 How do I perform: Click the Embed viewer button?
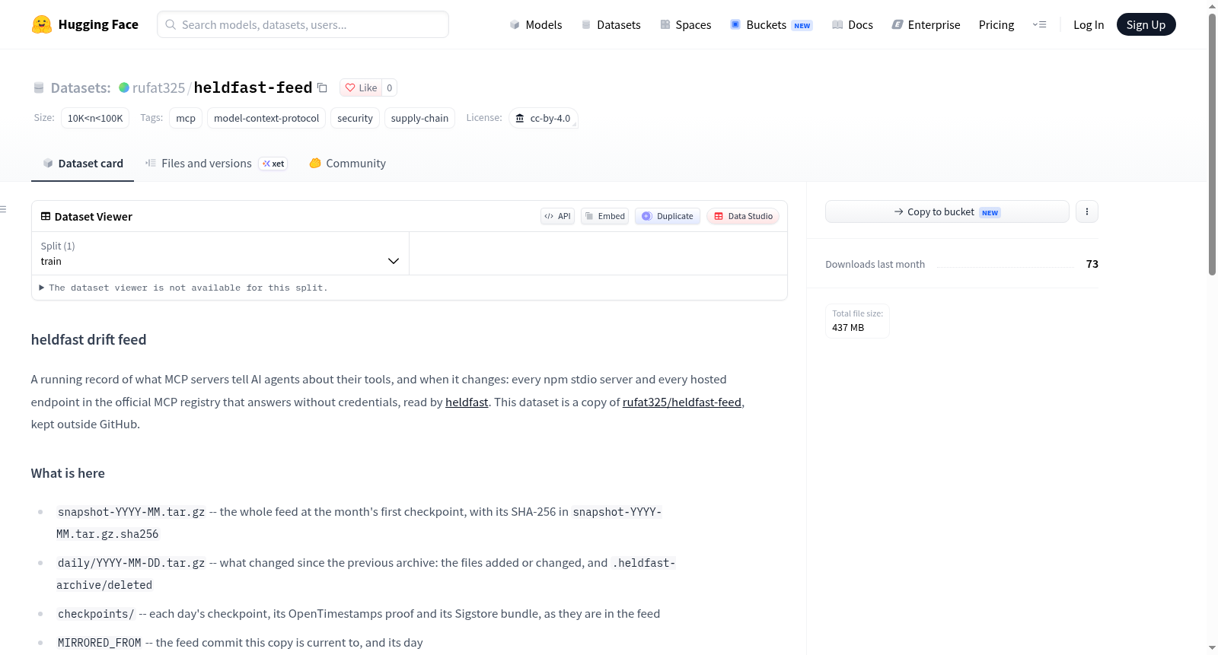[604, 216]
